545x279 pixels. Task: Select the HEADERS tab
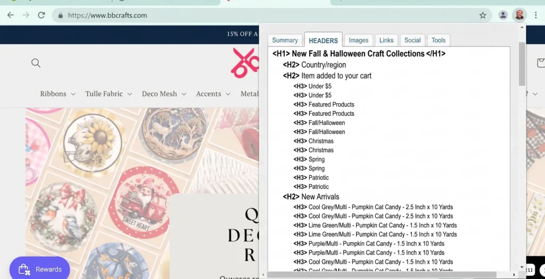coord(323,40)
